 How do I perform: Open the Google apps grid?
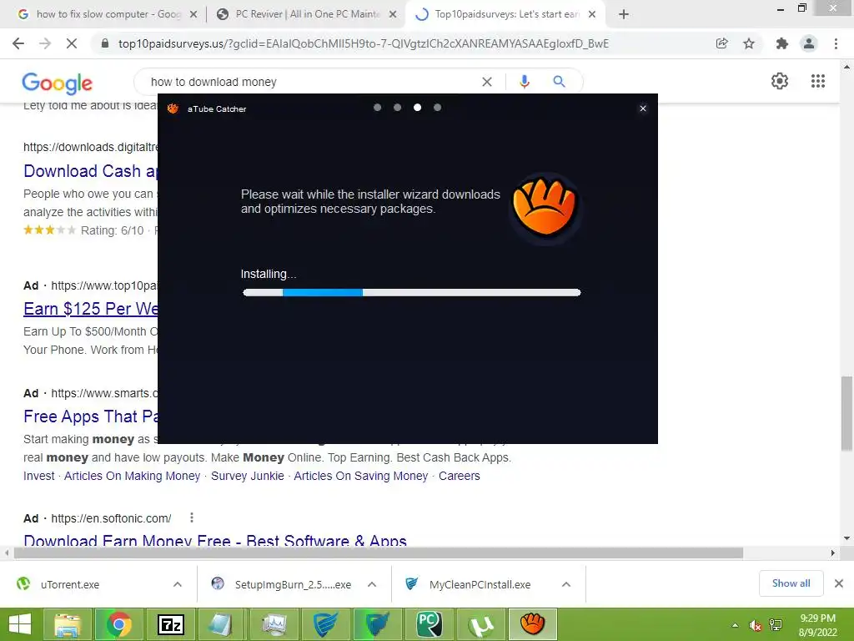[818, 81]
